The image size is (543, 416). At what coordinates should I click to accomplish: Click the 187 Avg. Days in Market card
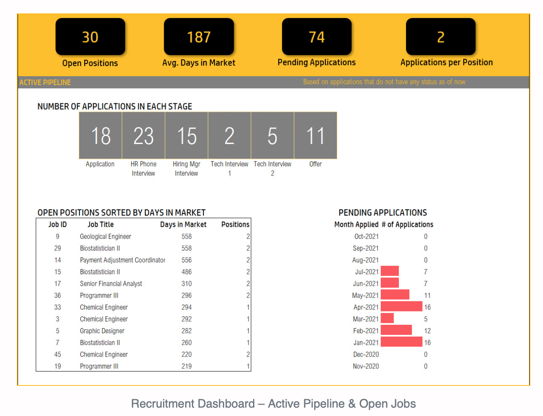199,37
